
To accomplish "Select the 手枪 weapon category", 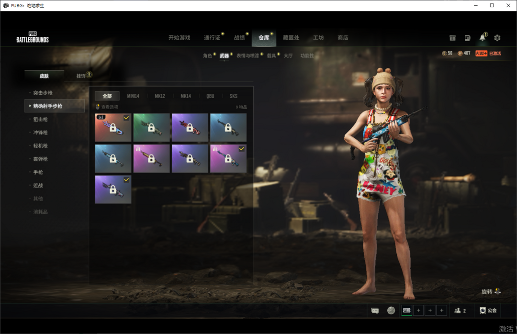I will pos(38,172).
